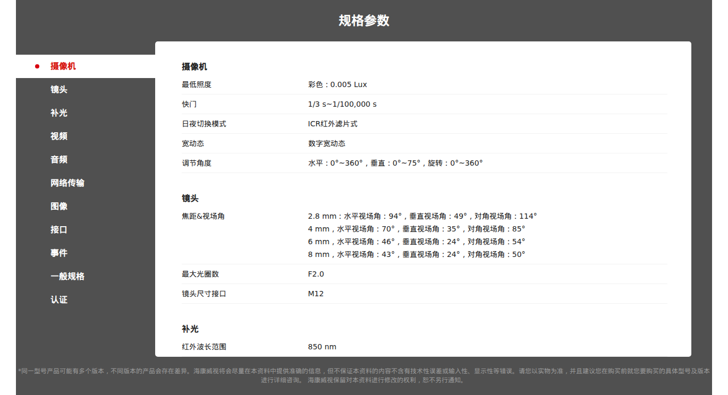Open the 镜头 sidebar section

86,90
